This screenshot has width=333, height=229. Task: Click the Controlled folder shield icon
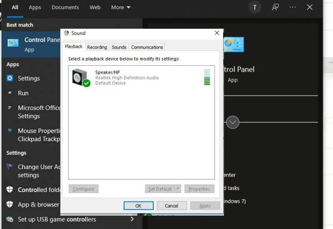(x=10, y=190)
